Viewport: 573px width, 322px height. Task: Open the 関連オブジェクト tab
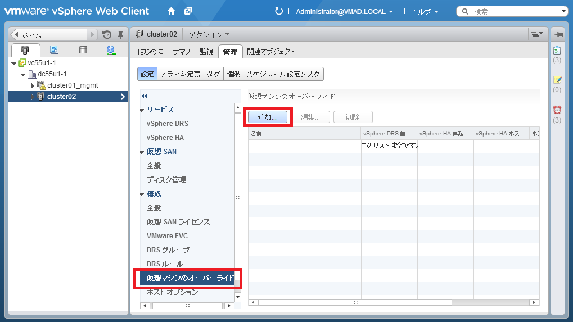(x=270, y=52)
